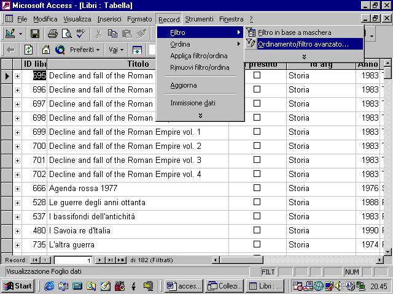This screenshot has height=294, width=393.
Task: Open the View button dropdown arrow
Action: [x=20, y=34]
